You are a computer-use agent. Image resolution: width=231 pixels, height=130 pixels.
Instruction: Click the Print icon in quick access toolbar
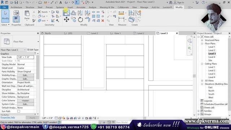point(40,3)
